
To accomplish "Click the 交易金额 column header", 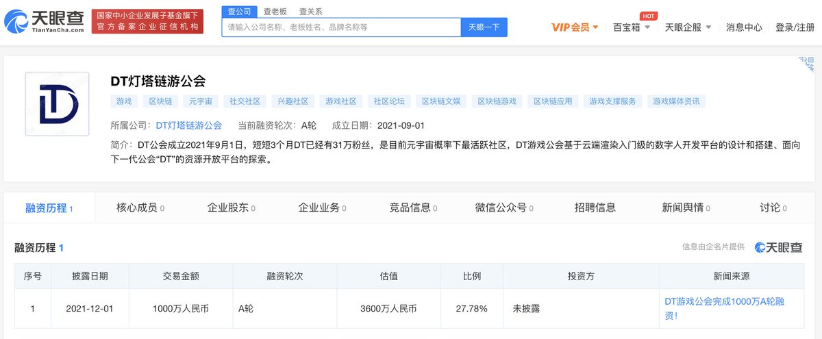I will pyautogui.click(x=181, y=277).
